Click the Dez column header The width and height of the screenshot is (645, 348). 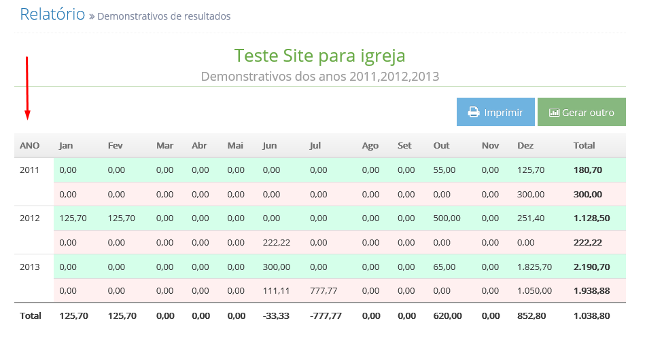[x=525, y=146]
